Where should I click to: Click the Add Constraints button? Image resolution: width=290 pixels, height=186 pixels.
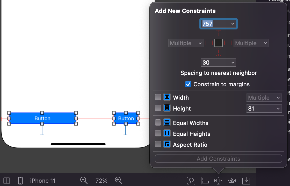(x=218, y=158)
